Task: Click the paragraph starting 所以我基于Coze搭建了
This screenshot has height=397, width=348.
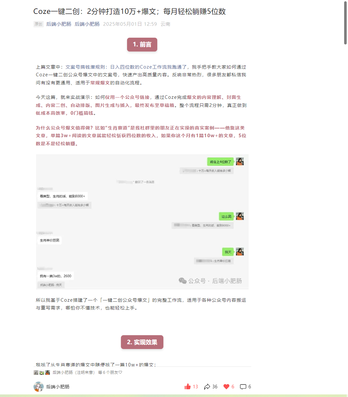Action: click(x=141, y=304)
